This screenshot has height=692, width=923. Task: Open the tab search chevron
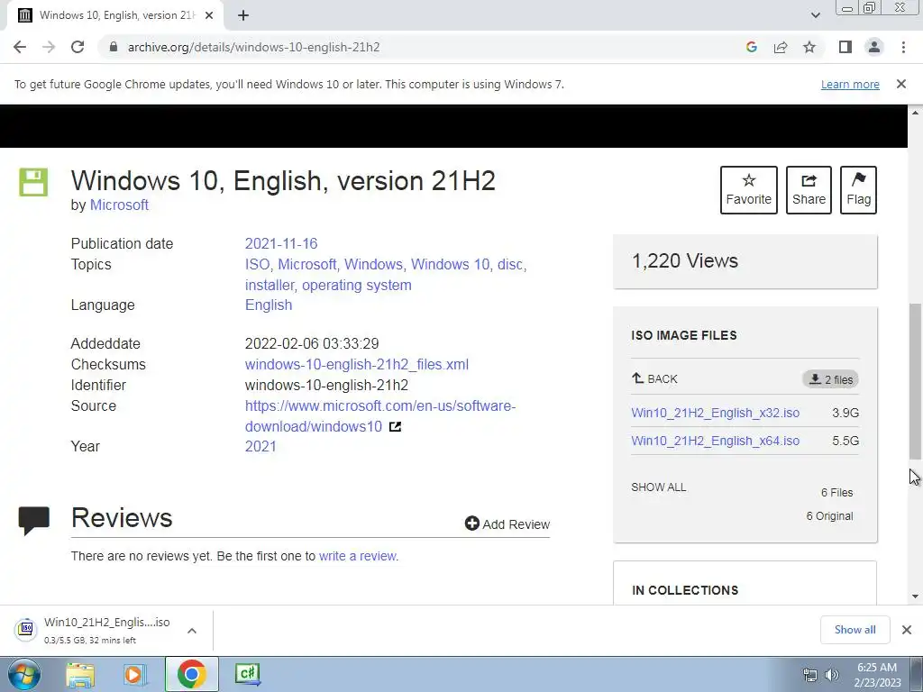tap(815, 15)
